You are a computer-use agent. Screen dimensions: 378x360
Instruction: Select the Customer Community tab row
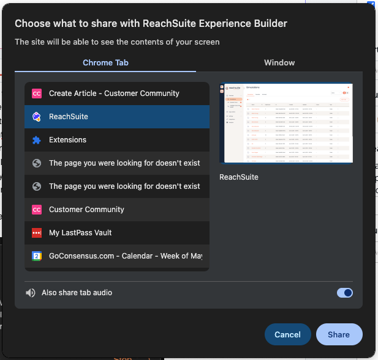(x=117, y=210)
